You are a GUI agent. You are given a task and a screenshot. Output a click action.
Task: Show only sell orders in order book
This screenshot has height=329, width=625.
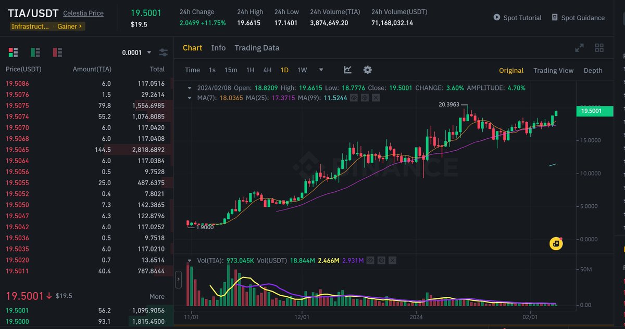(x=57, y=52)
